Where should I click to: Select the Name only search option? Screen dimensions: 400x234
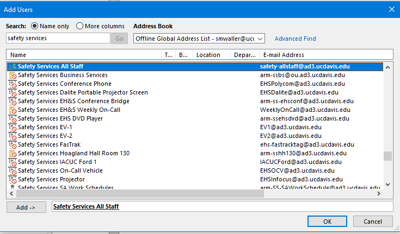click(x=35, y=26)
